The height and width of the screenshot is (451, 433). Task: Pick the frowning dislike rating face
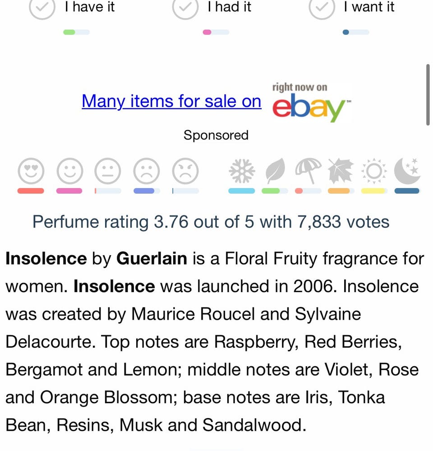[x=147, y=172]
